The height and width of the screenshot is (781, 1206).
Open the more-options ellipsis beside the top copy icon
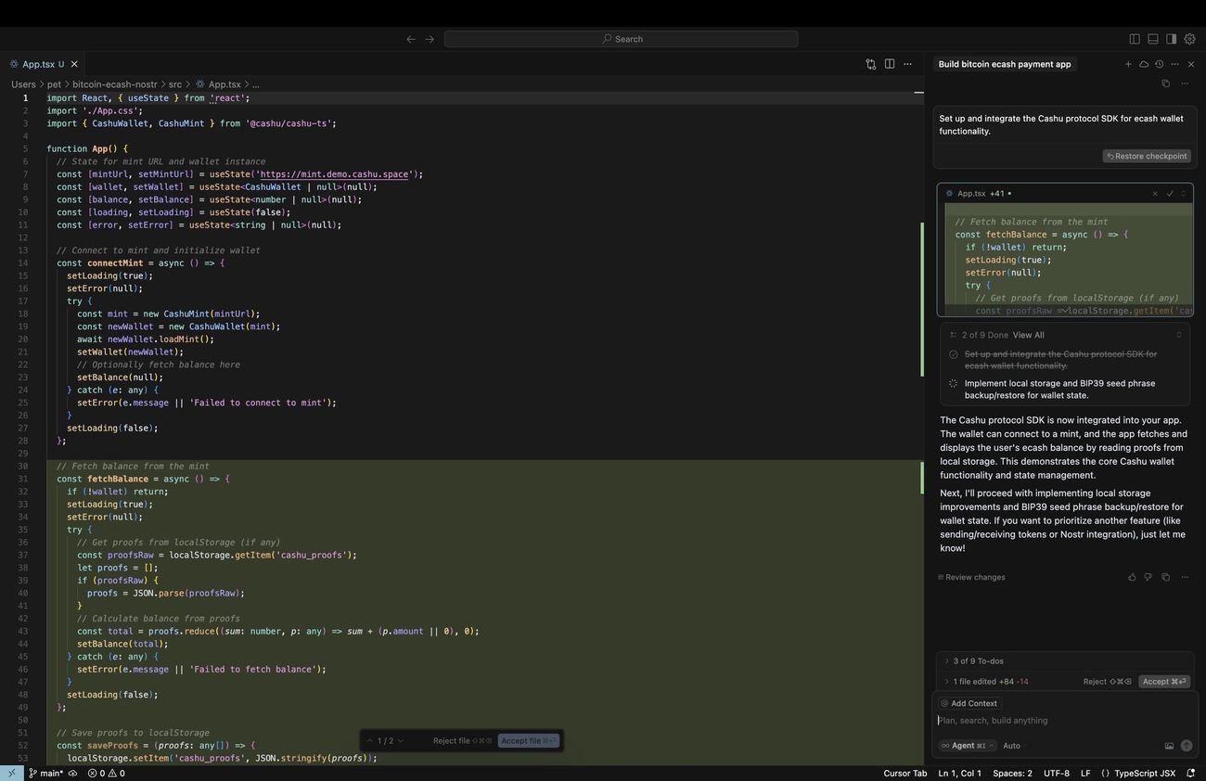click(1185, 83)
